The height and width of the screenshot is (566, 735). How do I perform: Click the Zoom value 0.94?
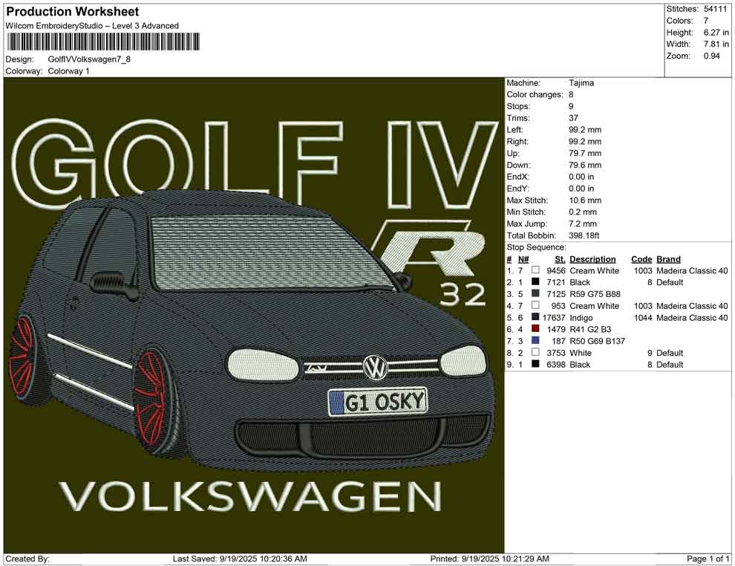coord(711,56)
